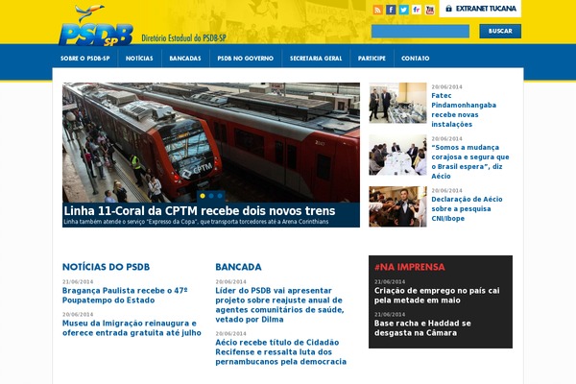Open the Bancada section heading

point(238,267)
